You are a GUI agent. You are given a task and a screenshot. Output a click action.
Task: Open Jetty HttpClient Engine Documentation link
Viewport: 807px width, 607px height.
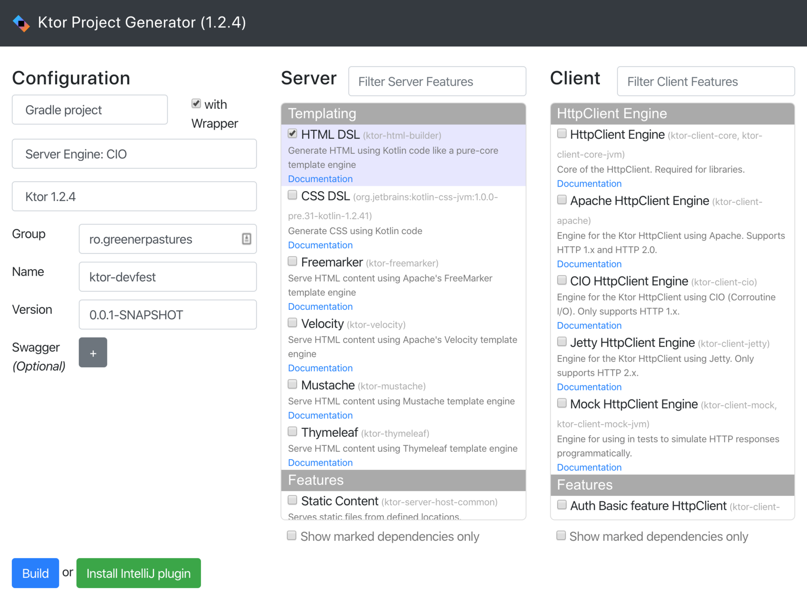pos(589,387)
